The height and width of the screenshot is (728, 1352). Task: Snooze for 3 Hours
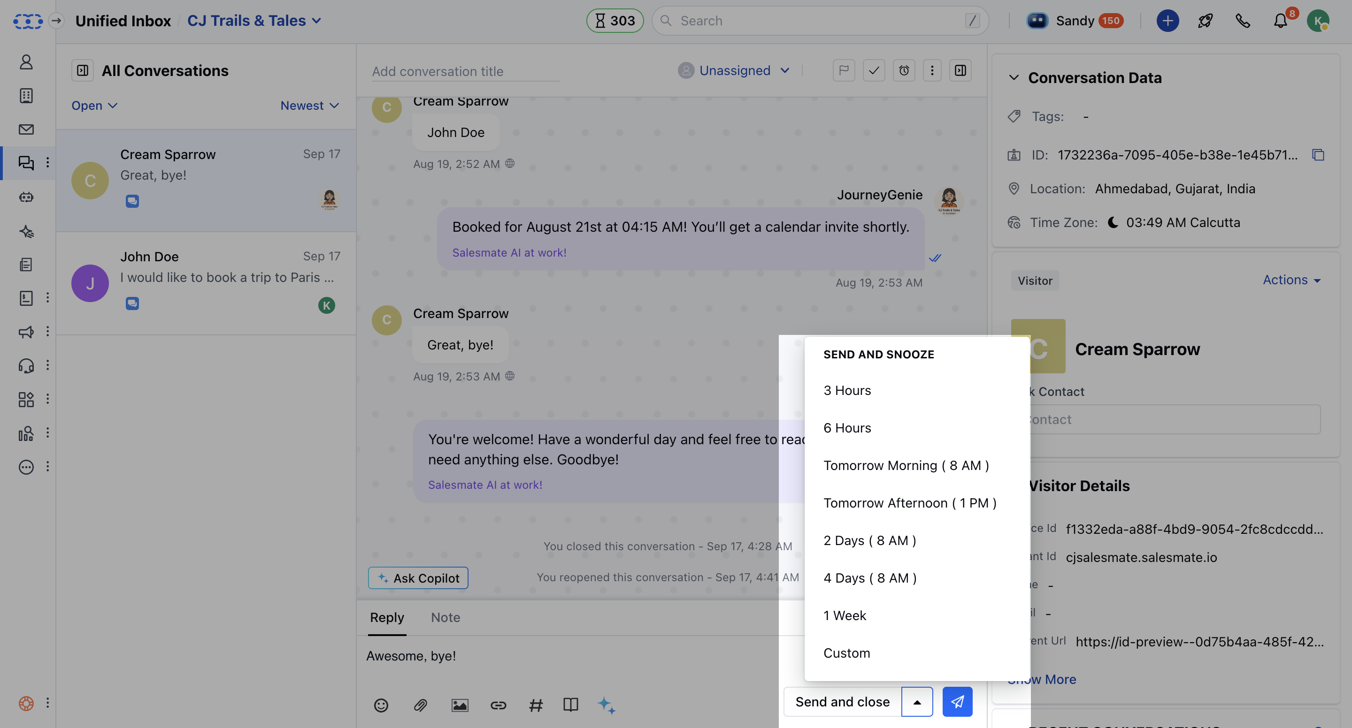tap(917, 390)
